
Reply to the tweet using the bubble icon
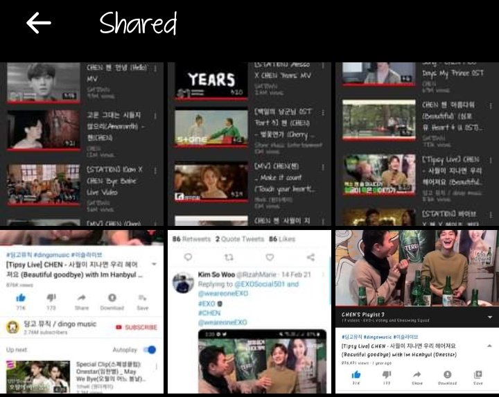(x=188, y=257)
